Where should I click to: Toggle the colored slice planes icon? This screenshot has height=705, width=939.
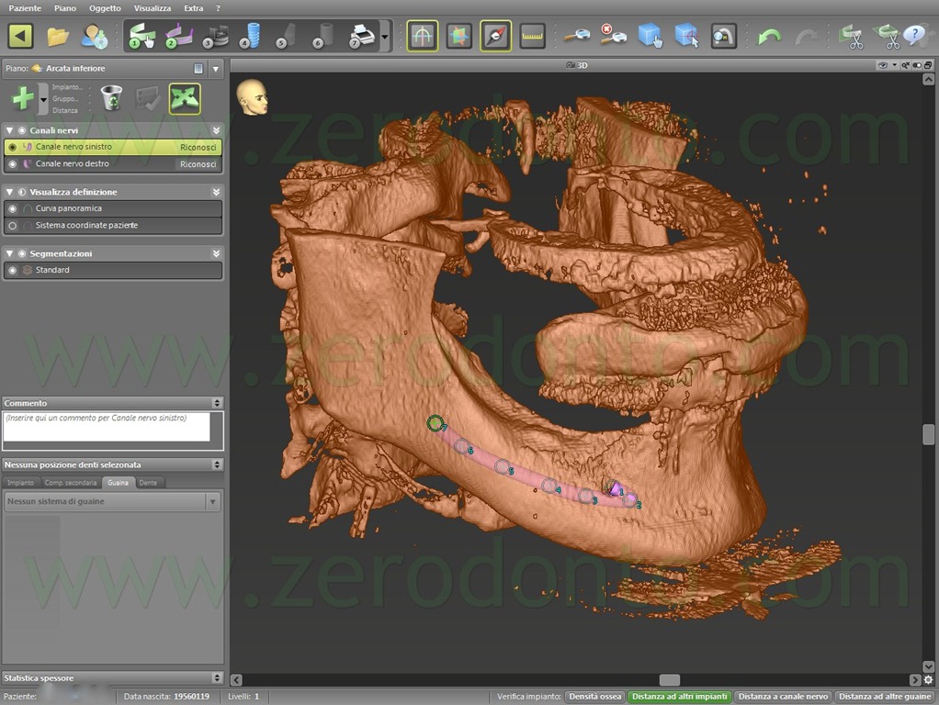coord(459,36)
